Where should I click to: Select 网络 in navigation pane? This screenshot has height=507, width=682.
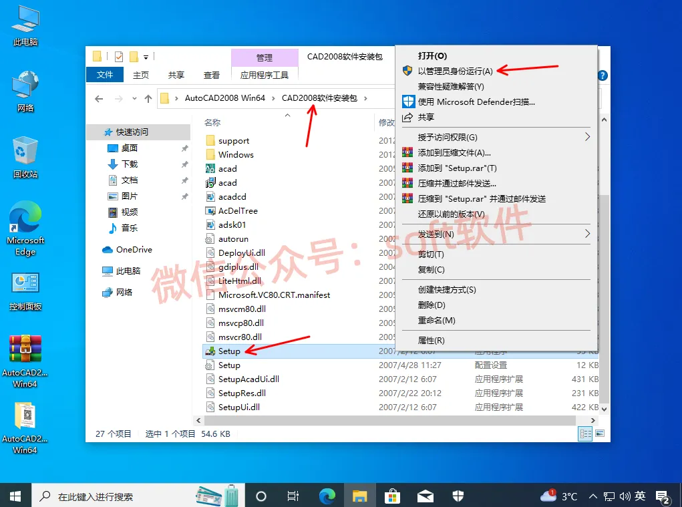pyautogui.click(x=124, y=292)
